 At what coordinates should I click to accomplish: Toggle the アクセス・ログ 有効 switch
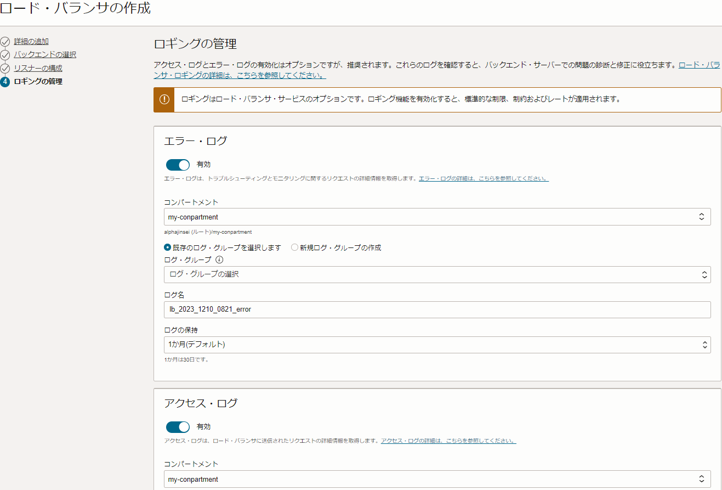pyautogui.click(x=178, y=427)
